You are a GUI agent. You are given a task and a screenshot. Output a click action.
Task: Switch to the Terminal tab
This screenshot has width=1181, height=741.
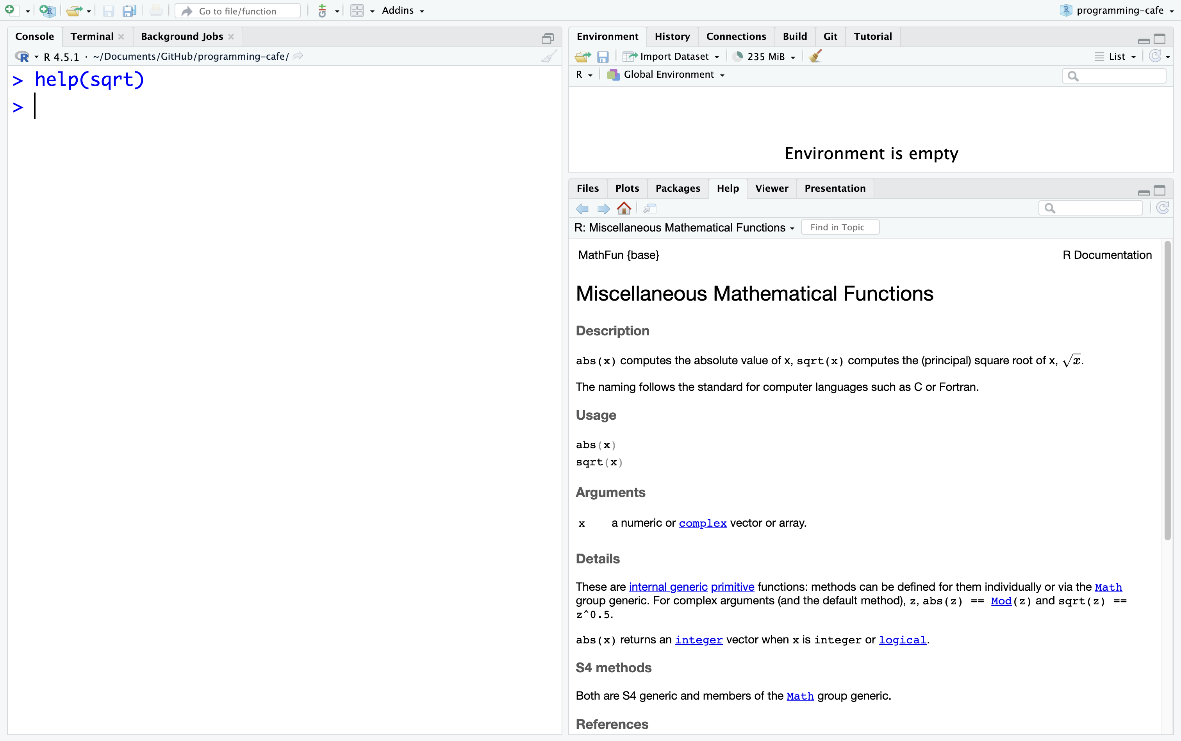[x=92, y=37]
